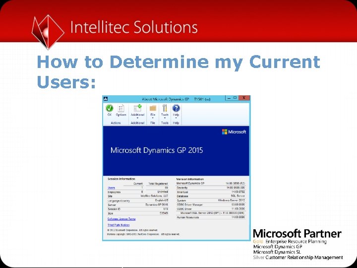The image size is (357, 268).
Task: Select the 'Dexterity' version row label
Action: click(x=182, y=188)
